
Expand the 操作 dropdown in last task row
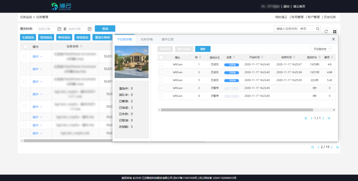click(x=37, y=133)
